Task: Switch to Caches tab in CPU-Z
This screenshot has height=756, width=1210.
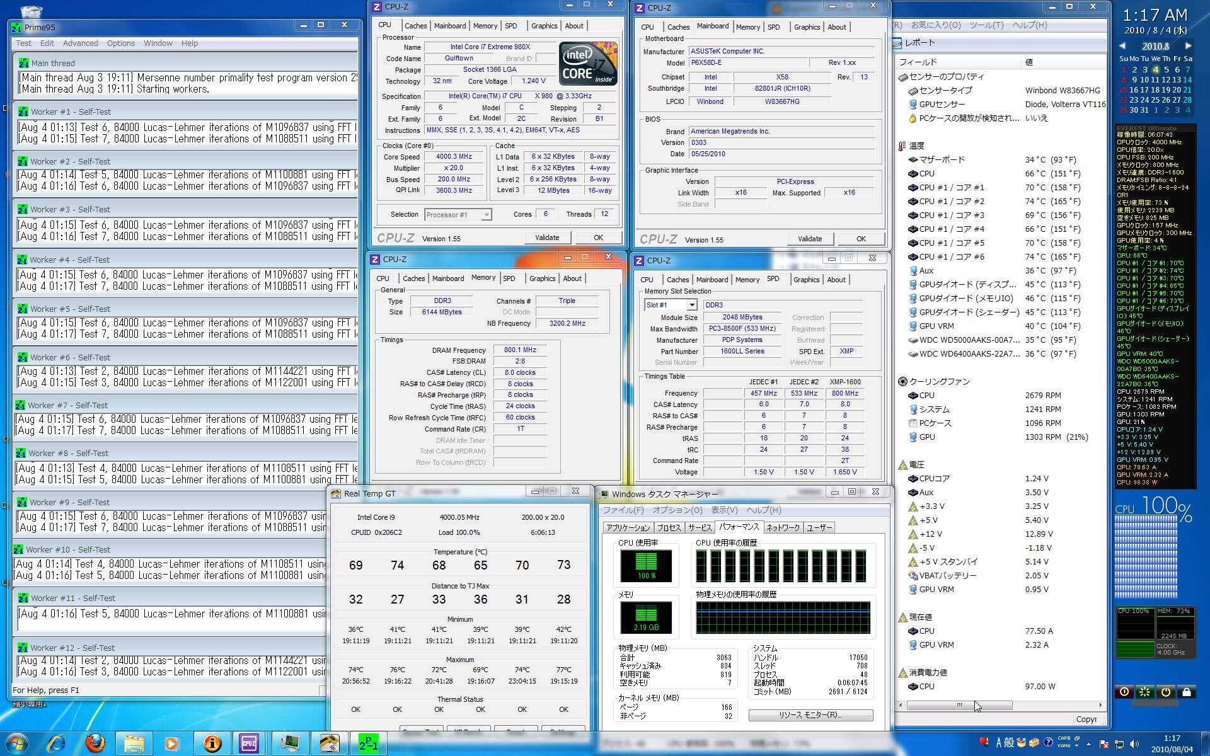Action: (415, 26)
